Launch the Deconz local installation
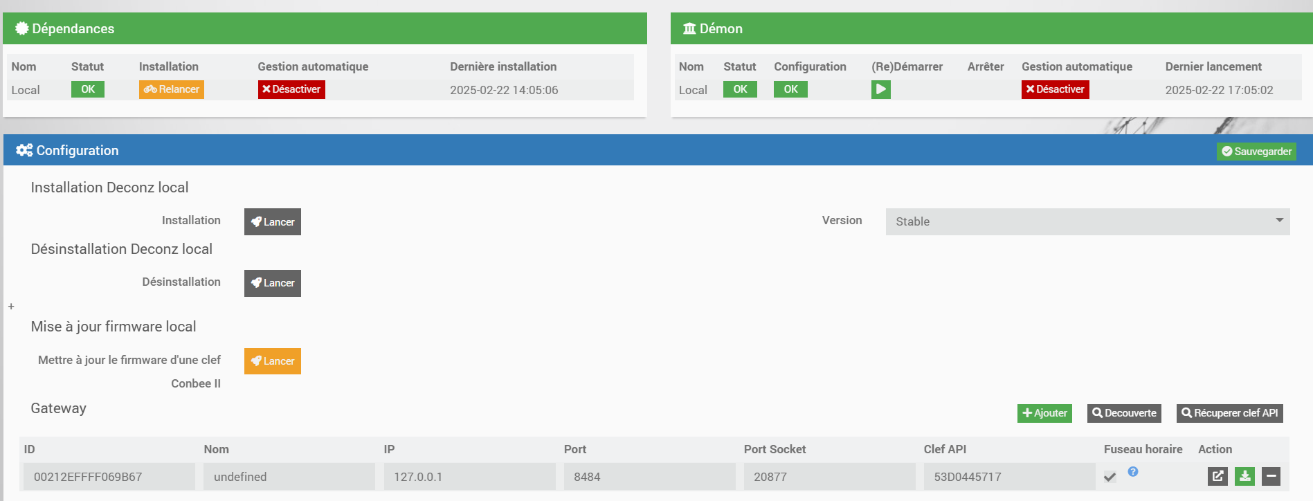This screenshot has height=501, width=1313. click(x=273, y=221)
